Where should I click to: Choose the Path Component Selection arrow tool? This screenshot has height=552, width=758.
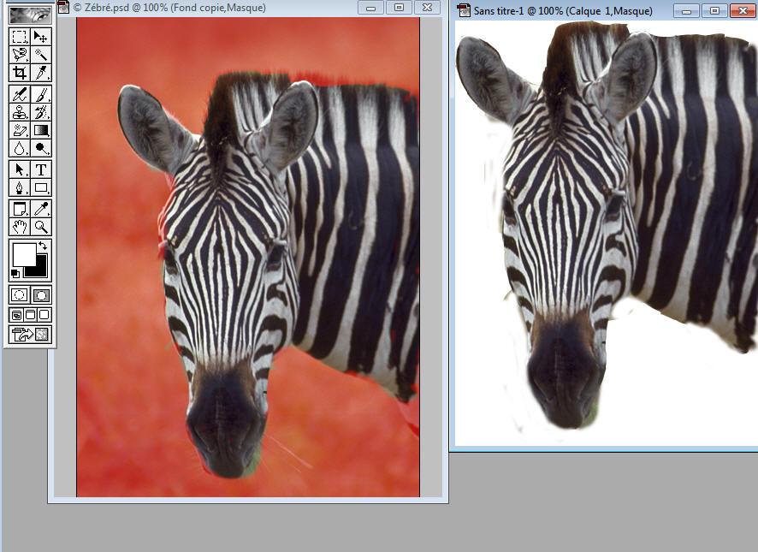[x=20, y=169]
